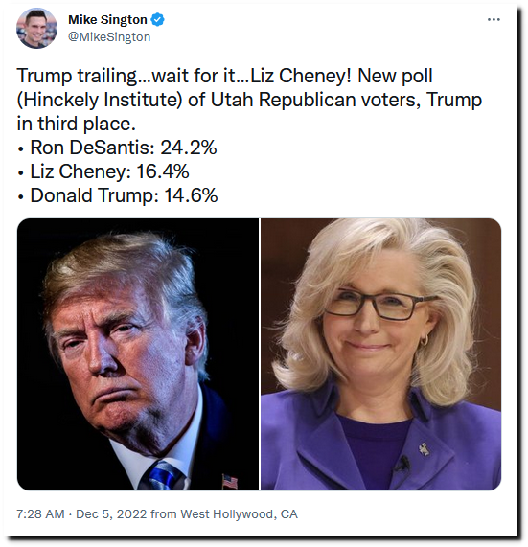Click the silver pin on purple lapel
The width and height of the screenshot is (528, 547).
tap(425, 449)
